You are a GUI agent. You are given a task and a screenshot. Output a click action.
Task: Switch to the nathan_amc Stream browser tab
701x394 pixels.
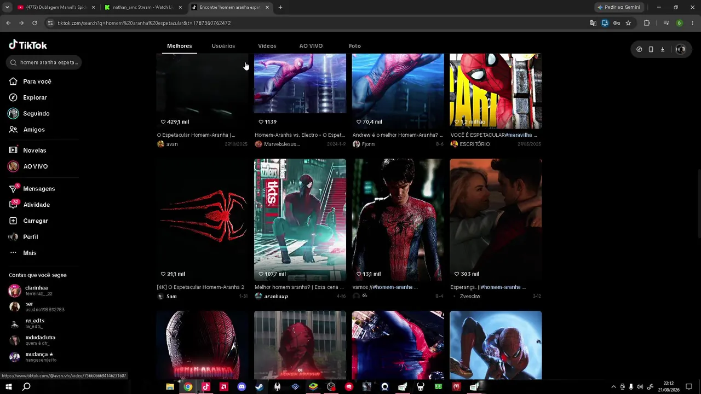click(x=142, y=8)
